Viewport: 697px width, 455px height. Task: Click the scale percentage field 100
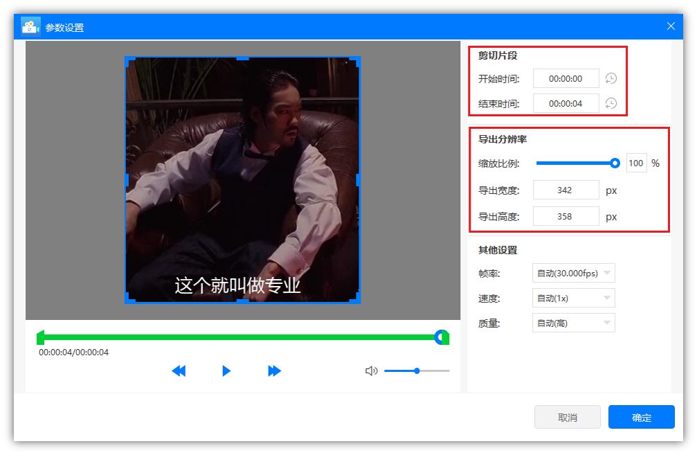[636, 163]
